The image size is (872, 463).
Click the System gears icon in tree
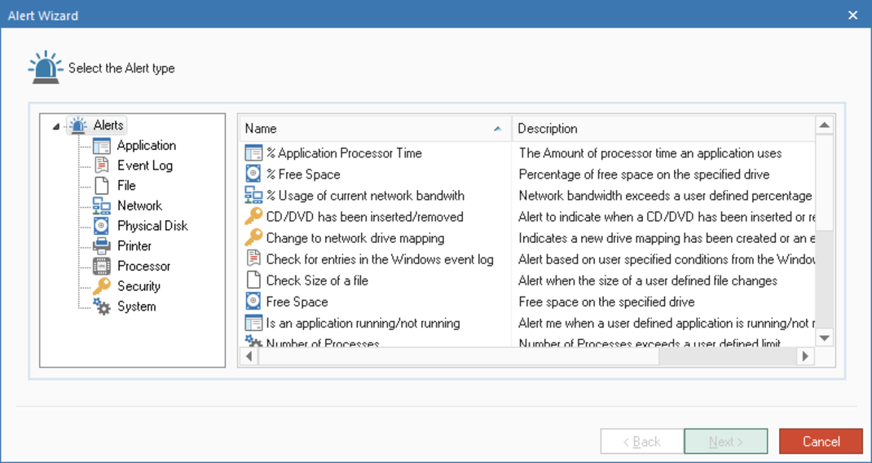[x=102, y=306]
